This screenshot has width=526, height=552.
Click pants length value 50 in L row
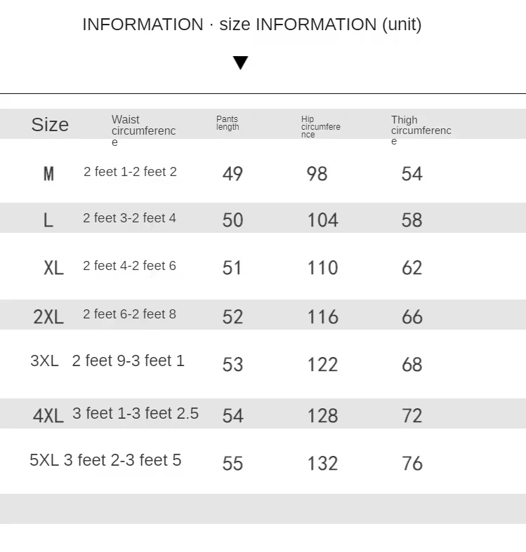coord(232,220)
